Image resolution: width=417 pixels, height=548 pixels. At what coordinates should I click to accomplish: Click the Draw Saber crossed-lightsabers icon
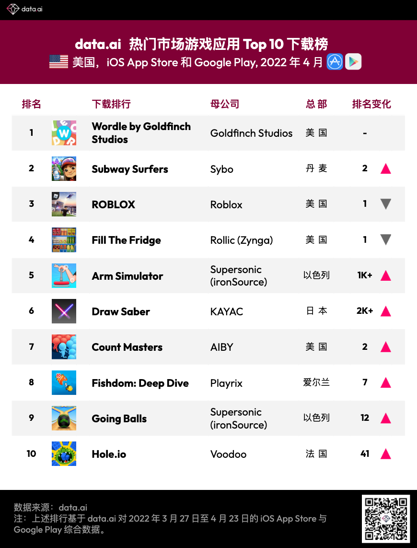[x=64, y=311]
